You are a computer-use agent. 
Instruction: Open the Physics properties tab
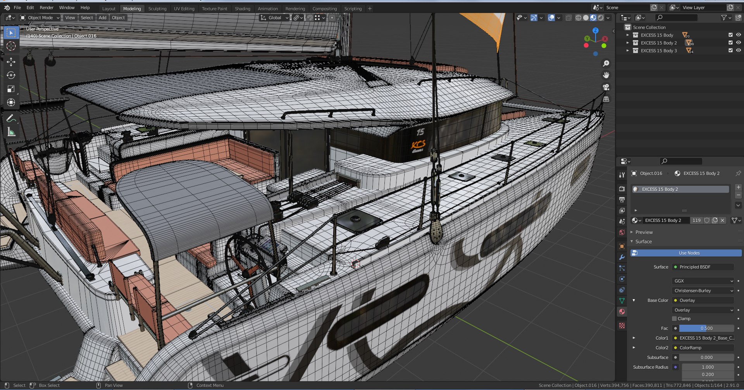point(622,279)
